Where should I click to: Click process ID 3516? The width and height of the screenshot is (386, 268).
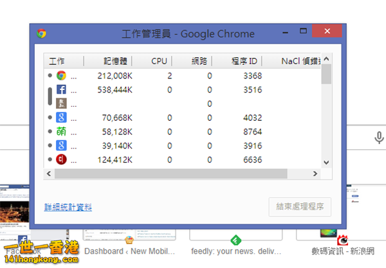coord(253,90)
